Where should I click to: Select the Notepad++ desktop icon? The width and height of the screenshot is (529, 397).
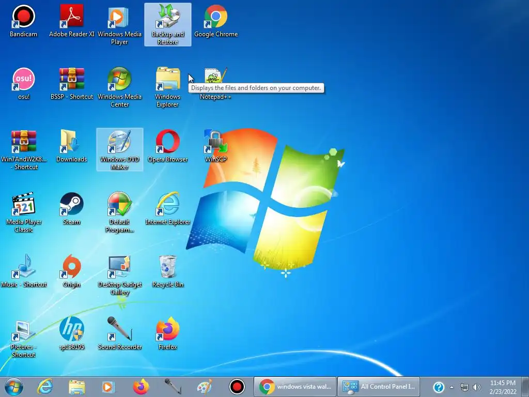click(216, 83)
